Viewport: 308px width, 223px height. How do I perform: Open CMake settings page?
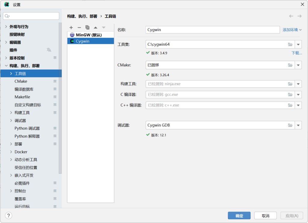[x=21, y=81]
